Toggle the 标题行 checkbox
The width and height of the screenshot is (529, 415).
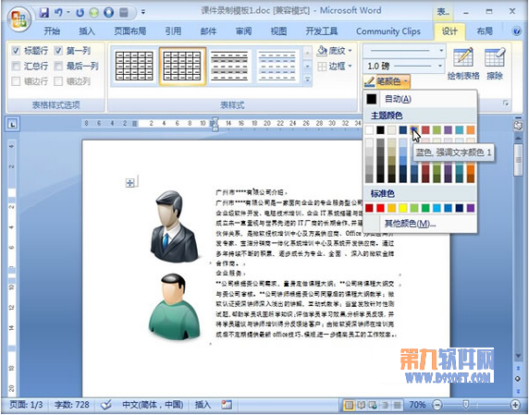(x=16, y=51)
